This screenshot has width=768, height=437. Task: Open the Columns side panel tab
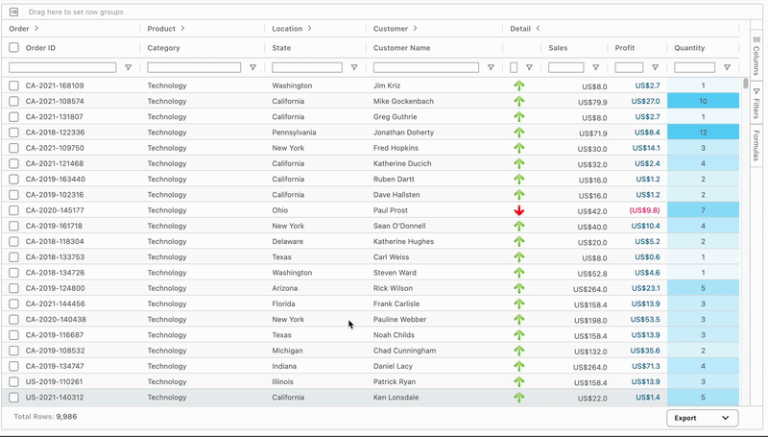[x=756, y=56]
